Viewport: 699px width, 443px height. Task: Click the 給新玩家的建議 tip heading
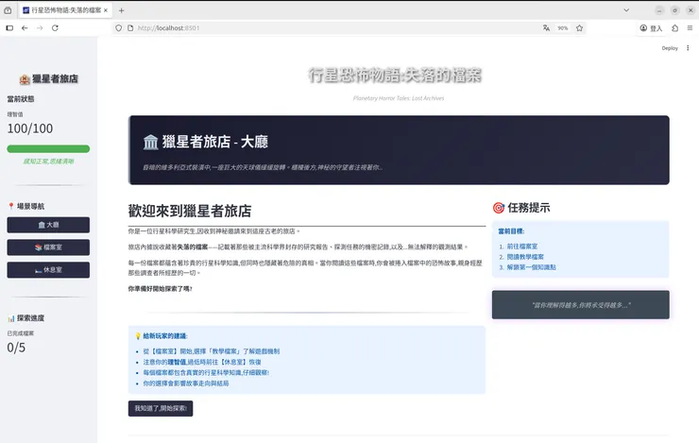coord(162,336)
